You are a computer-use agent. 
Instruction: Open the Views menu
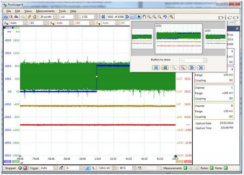pos(28,11)
